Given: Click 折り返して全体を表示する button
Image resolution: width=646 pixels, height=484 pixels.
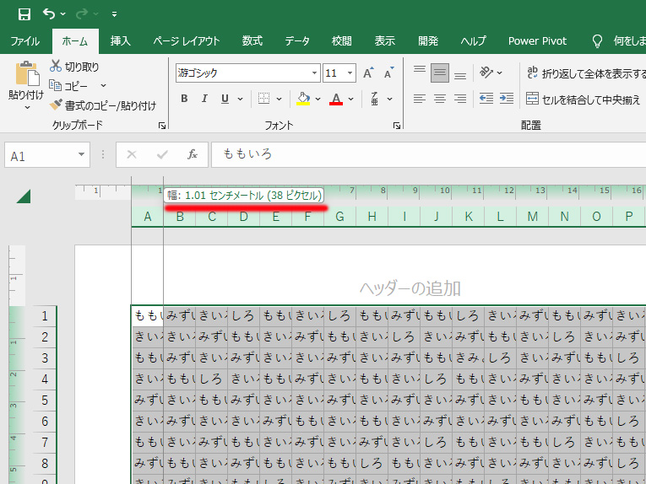Looking at the screenshot, I should pyautogui.click(x=581, y=73).
